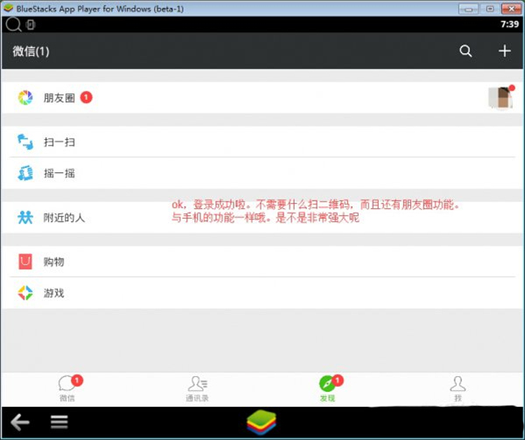This screenshot has width=525, height=440.
Task: Click the 附近的人 people nearby icon
Action: point(25,217)
